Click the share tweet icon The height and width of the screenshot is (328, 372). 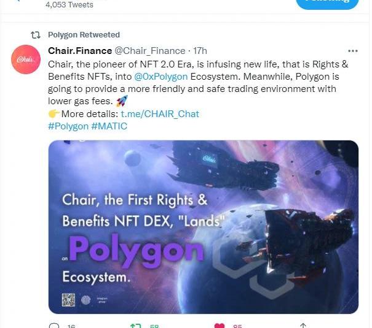303,326
